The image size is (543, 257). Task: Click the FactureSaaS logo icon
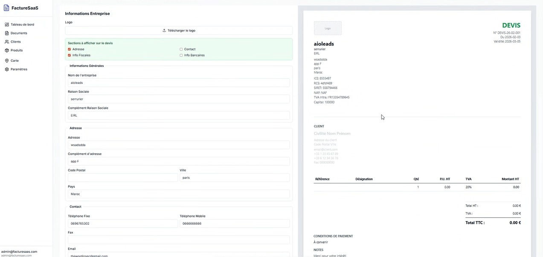(x=6, y=8)
